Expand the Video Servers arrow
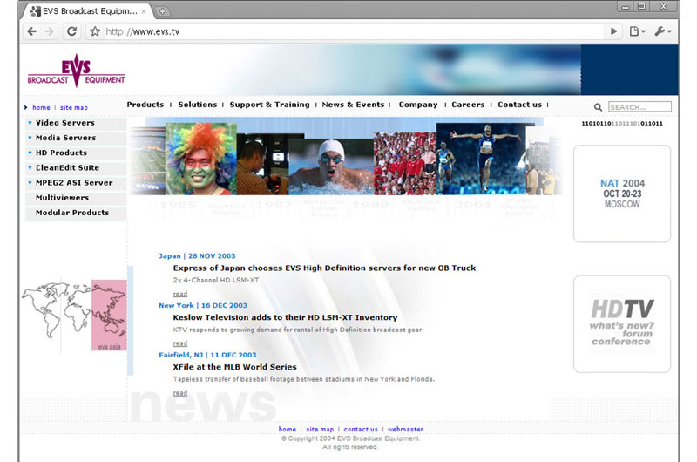 (x=30, y=123)
